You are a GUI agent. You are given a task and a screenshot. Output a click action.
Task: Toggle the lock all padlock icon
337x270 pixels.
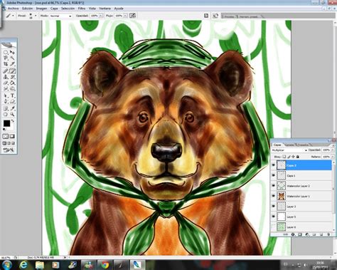pyautogui.click(x=298, y=157)
